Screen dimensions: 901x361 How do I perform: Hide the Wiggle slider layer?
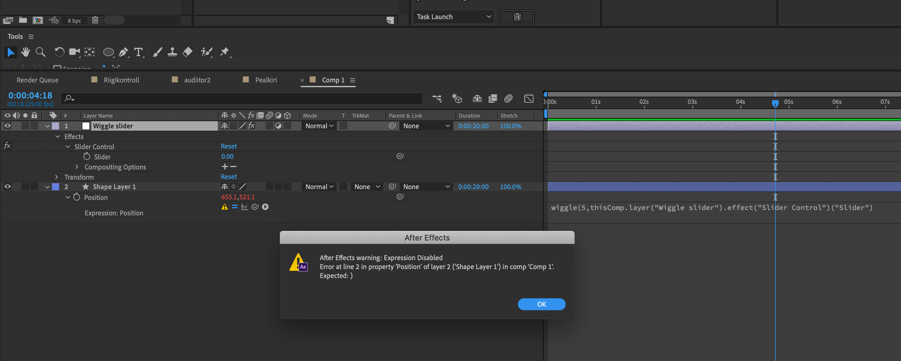(x=7, y=126)
